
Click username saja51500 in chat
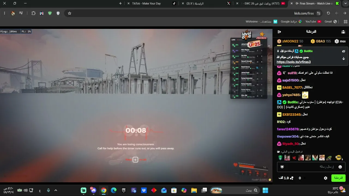point(290,80)
